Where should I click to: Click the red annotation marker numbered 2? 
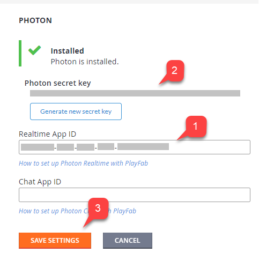tap(175, 70)
